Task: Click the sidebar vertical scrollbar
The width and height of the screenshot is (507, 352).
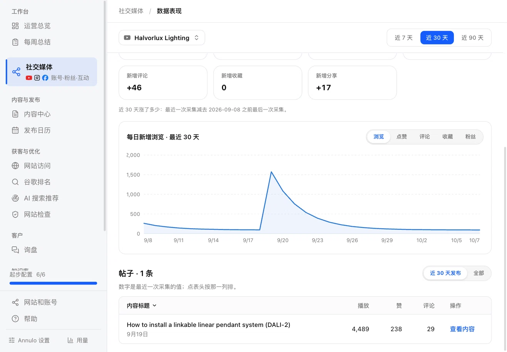Action: pyautogui.click(x=105, y=116)
